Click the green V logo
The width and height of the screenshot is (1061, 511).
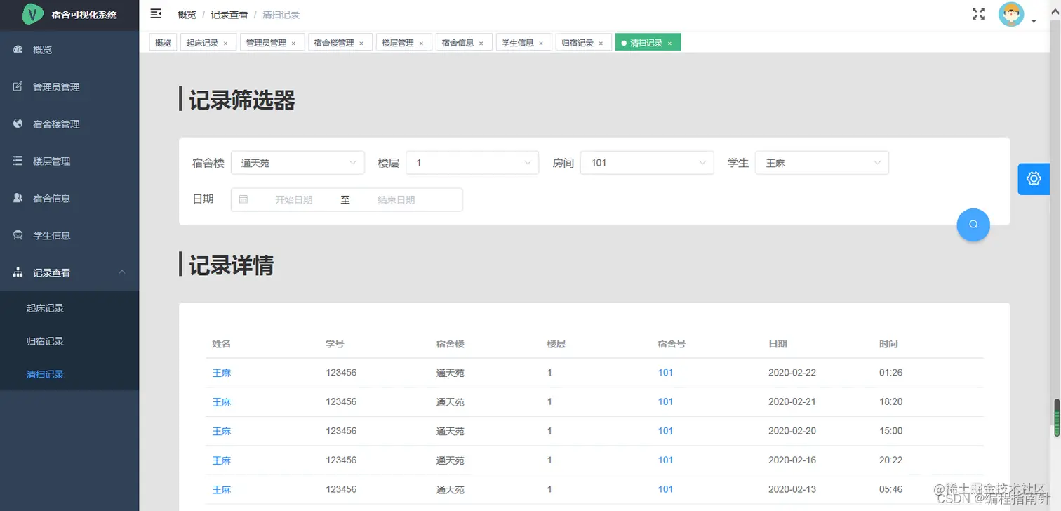tap(32, 14)
